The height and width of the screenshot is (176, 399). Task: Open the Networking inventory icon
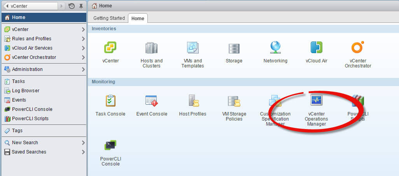coord(275,47)
